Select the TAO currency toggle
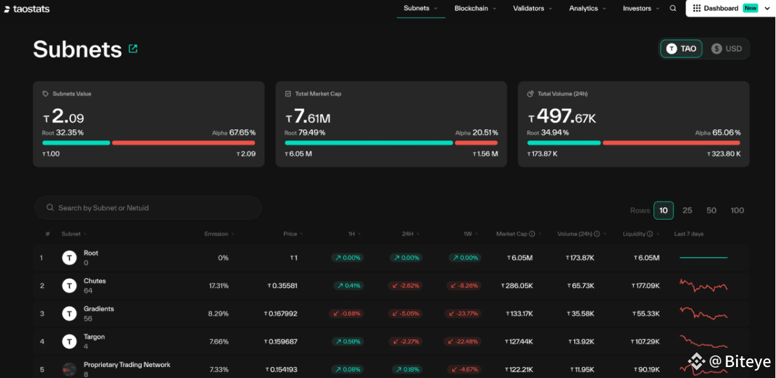This screenshot has width=776, height=378. point(681,48)
